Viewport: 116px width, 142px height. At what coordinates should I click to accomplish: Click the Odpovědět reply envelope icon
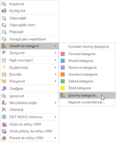(x=4, y=18)
